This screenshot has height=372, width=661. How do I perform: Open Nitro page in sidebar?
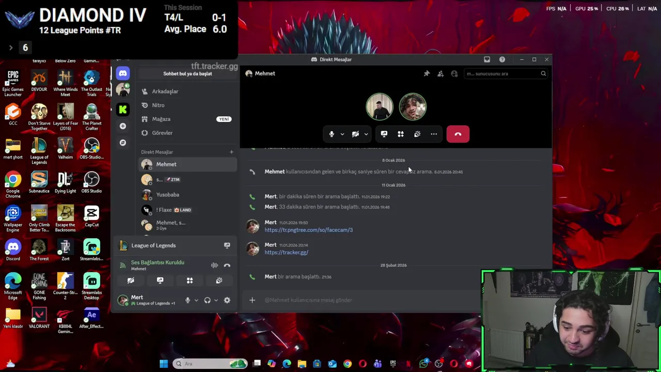point(188,105)
